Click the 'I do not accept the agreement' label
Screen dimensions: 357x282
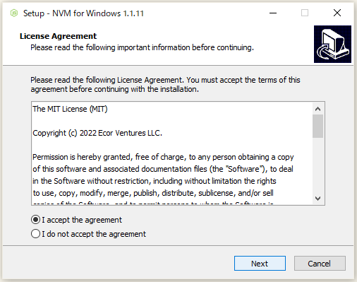tap(94, 234)
